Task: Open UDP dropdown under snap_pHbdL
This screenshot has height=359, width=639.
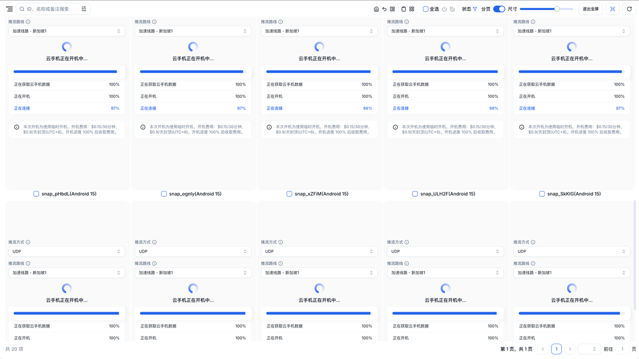Action: 67,252
